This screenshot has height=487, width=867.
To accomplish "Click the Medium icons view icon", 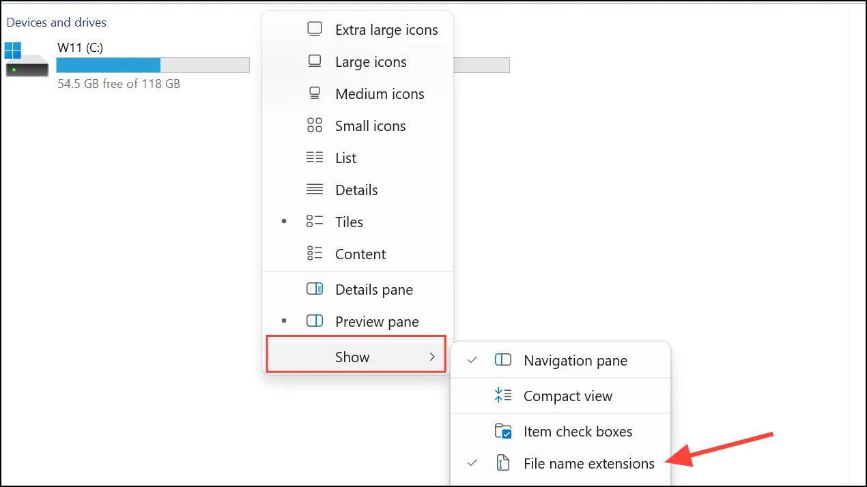I will click(315, 93).
